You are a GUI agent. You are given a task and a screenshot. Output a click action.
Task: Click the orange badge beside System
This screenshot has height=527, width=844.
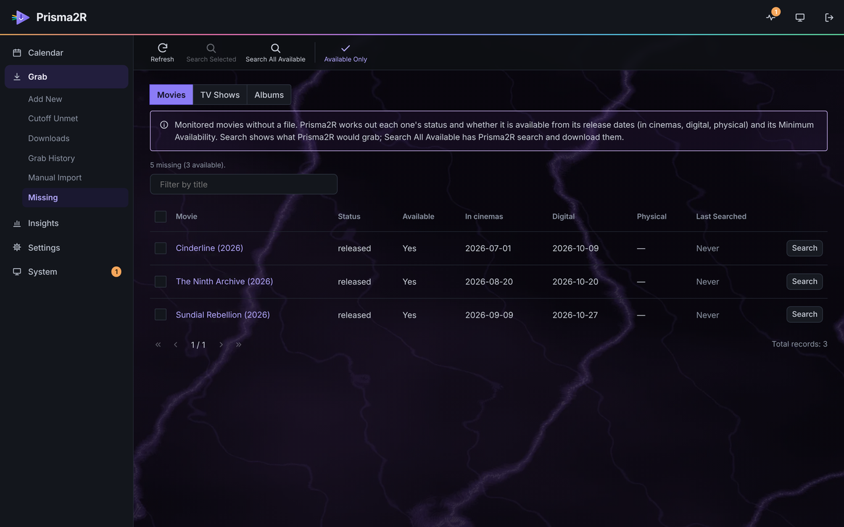click(x=116, y=271)
